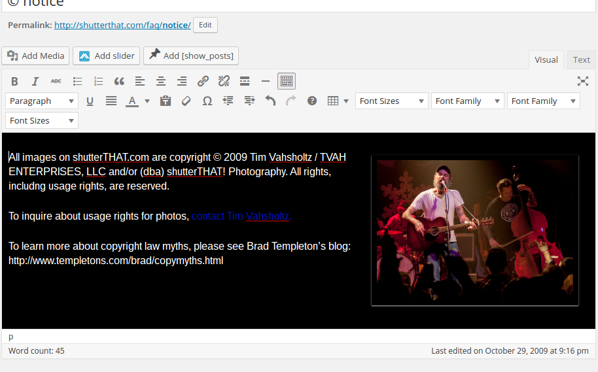The height and width of the screenshot is (372, 598).
Task: Open the table insert dropdown
Action: point(338,101)
